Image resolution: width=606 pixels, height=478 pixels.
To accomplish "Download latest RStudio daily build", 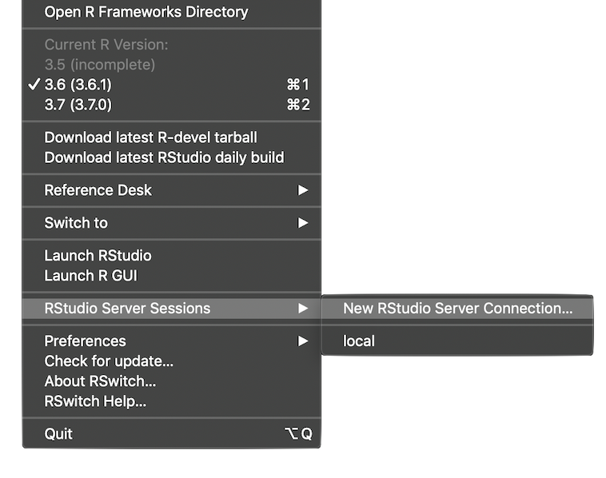I will click(x=164, y=157).
